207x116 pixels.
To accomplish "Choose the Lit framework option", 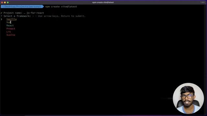I will coord(9,32).
